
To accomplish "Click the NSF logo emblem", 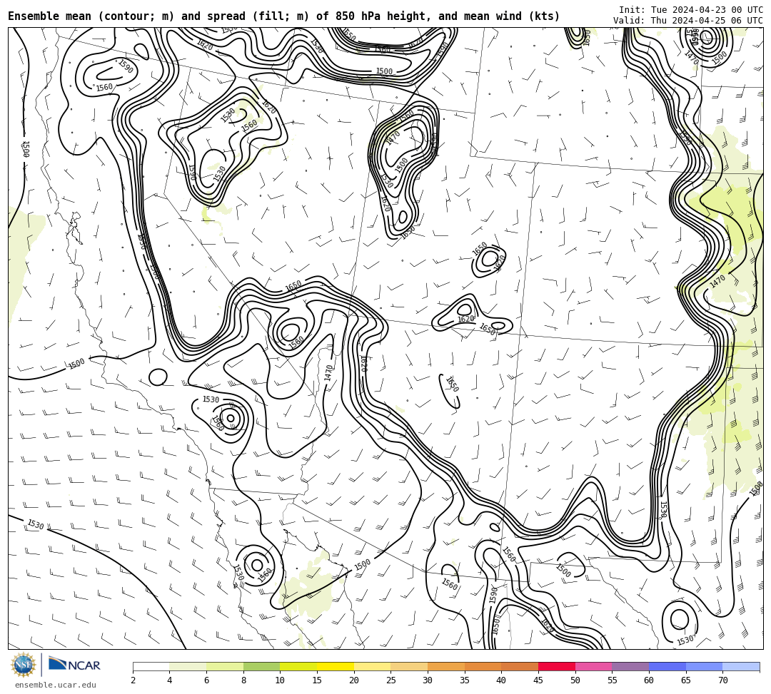I will pos(24,665).
